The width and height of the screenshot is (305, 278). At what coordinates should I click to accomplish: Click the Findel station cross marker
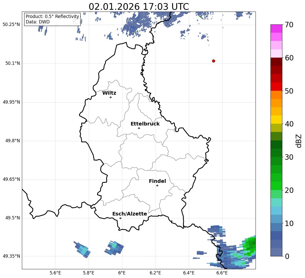coord(157,186)
